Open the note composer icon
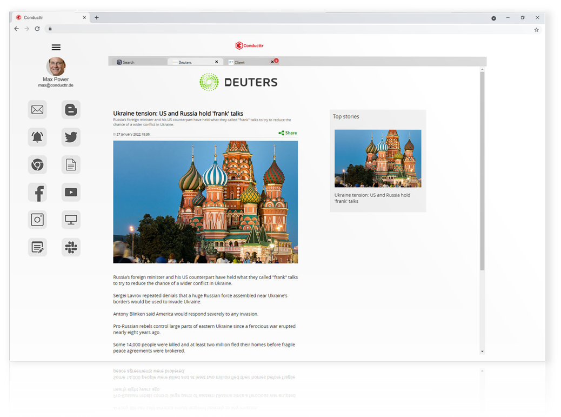561x417 pixels. point(37,247)
